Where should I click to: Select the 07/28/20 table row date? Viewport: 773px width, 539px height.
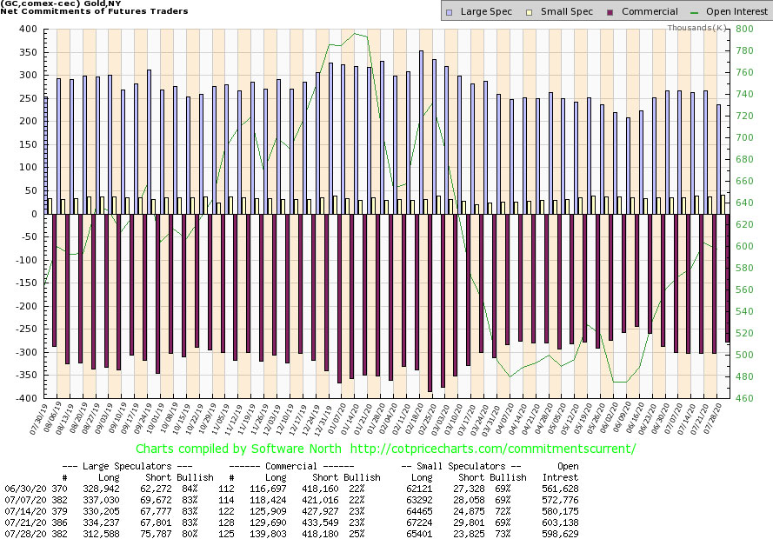(25, 534)
